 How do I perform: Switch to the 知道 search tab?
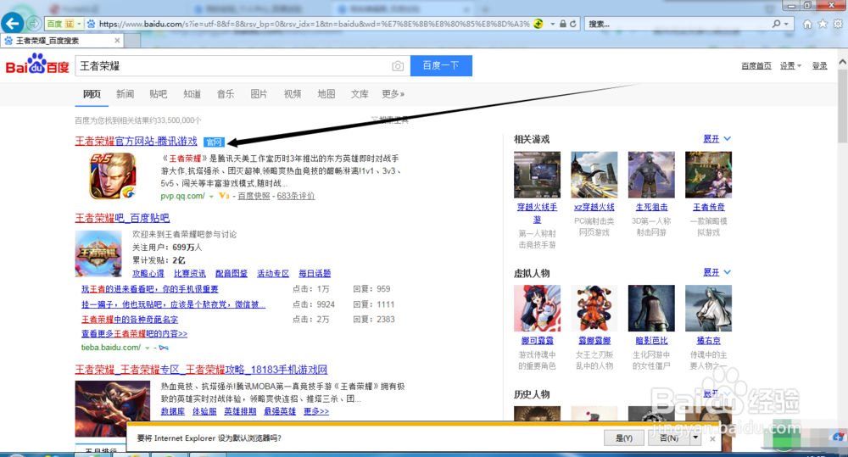click(192, 94)
